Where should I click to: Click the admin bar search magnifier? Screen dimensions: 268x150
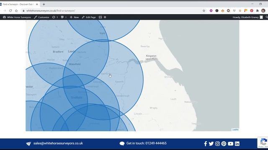pos(267,17)
